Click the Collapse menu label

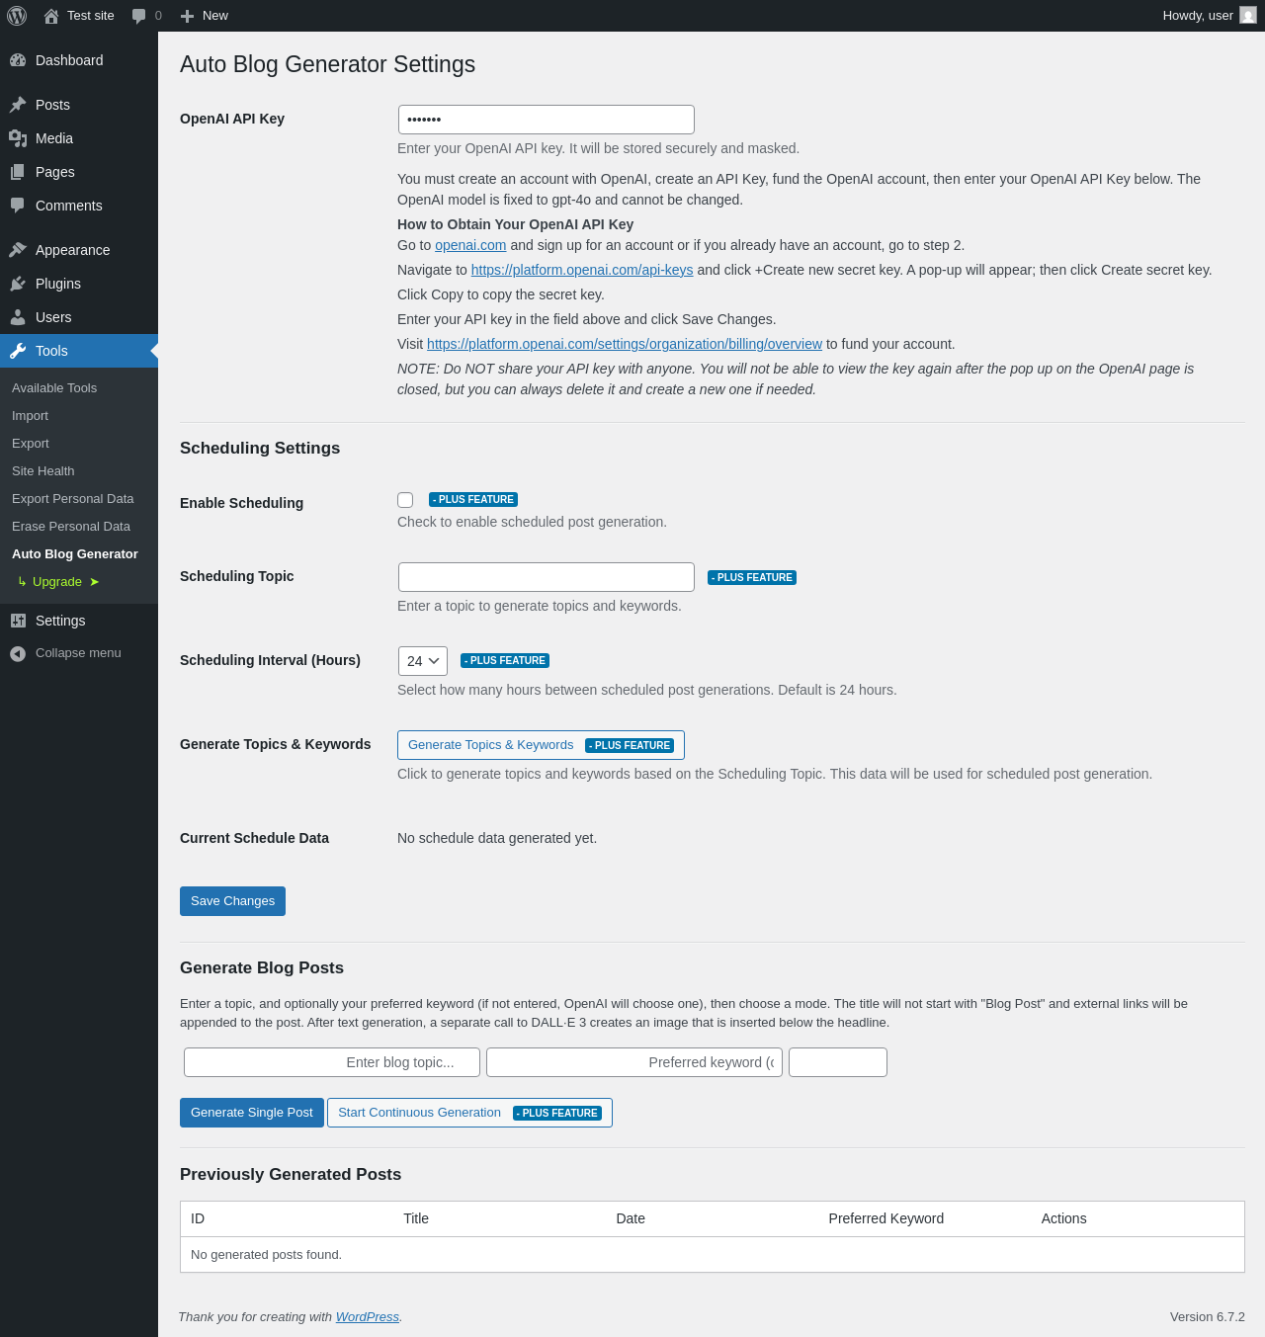pyautogui.click(x=78, y=653)
